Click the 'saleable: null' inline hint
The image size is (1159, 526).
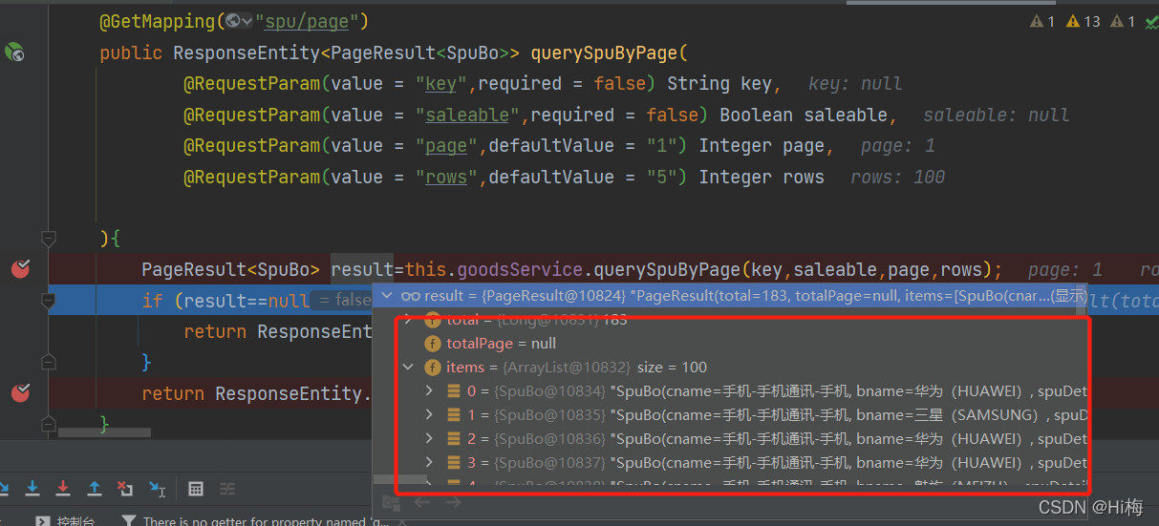pos(996,115)
